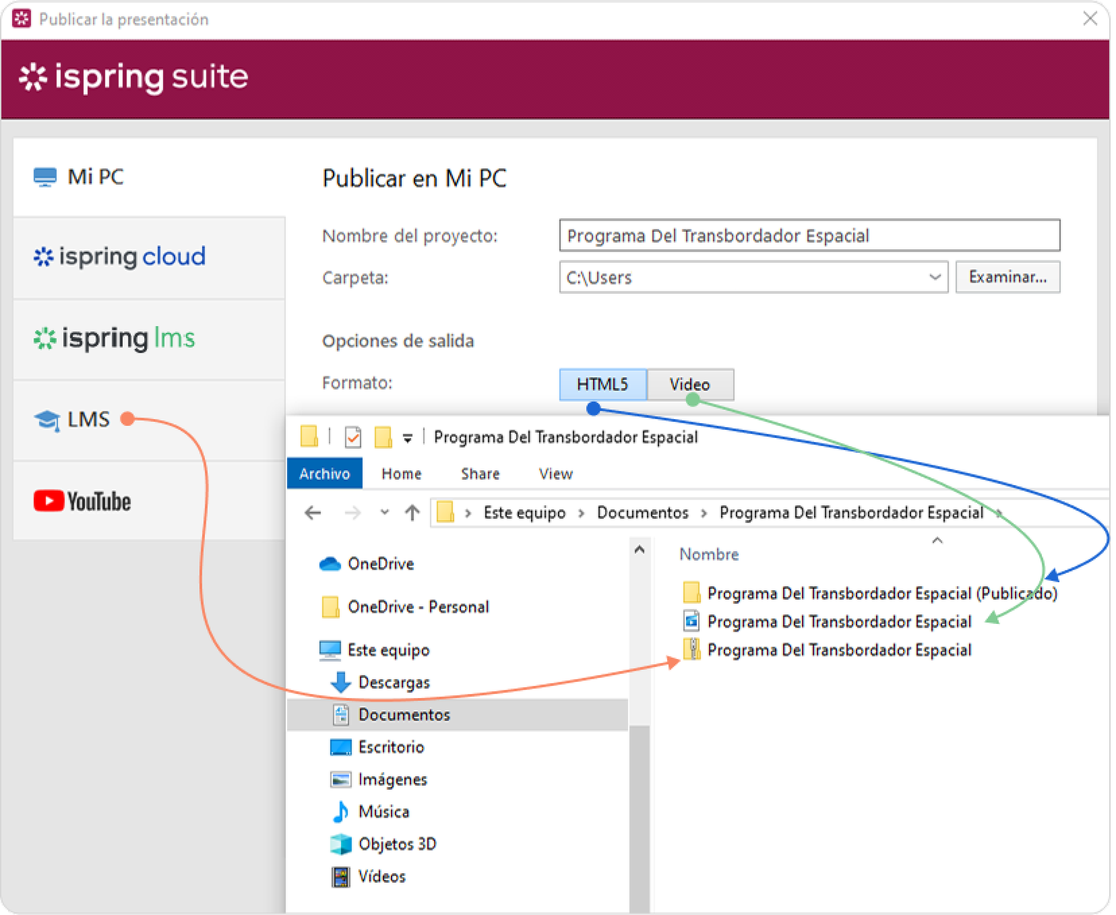1116x915 pixels.
Task: Open OneDrive in the navigation pane
Action: (380, 564)
